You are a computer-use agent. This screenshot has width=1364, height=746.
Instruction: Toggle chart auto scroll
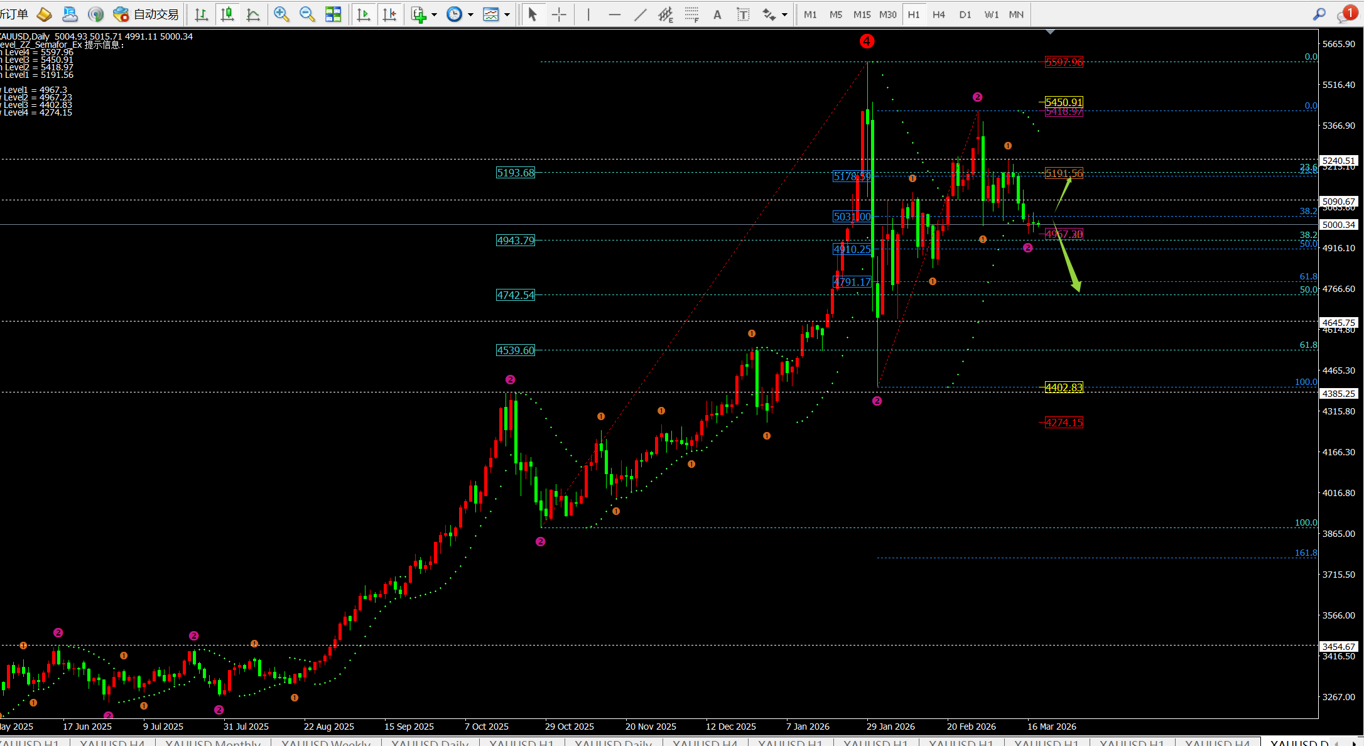click(363, 14)
